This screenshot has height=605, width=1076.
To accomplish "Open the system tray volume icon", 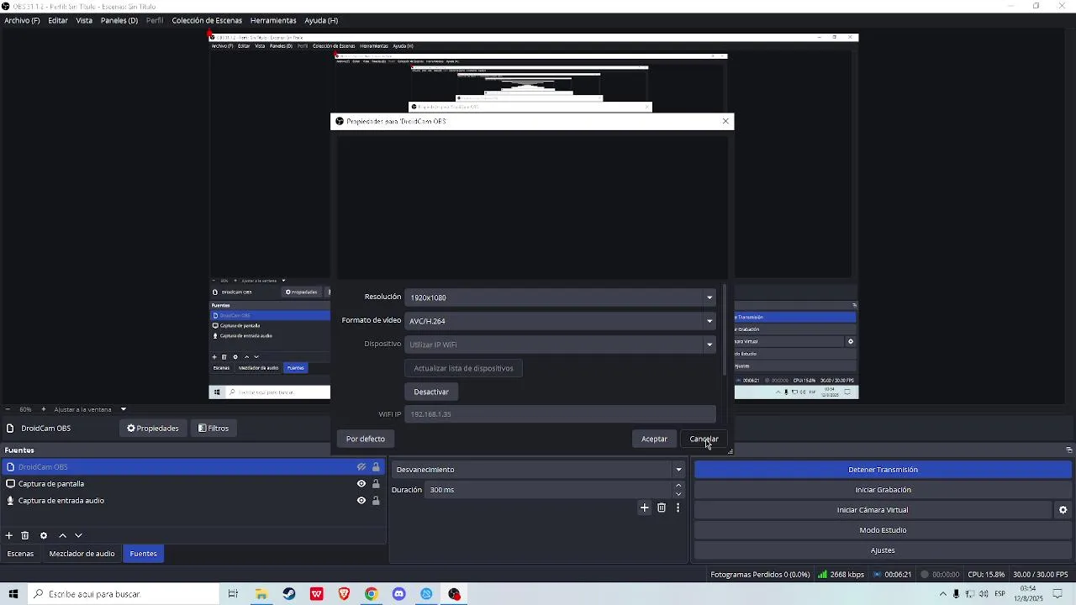I will tap(984, 594).
